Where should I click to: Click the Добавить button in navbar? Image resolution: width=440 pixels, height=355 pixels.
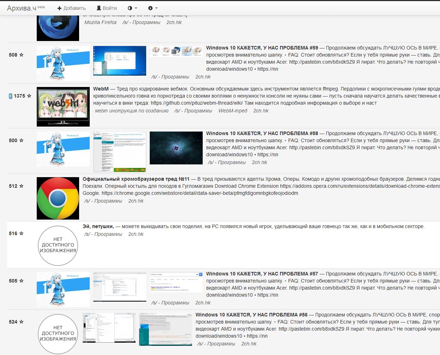(x=71, y=8)
